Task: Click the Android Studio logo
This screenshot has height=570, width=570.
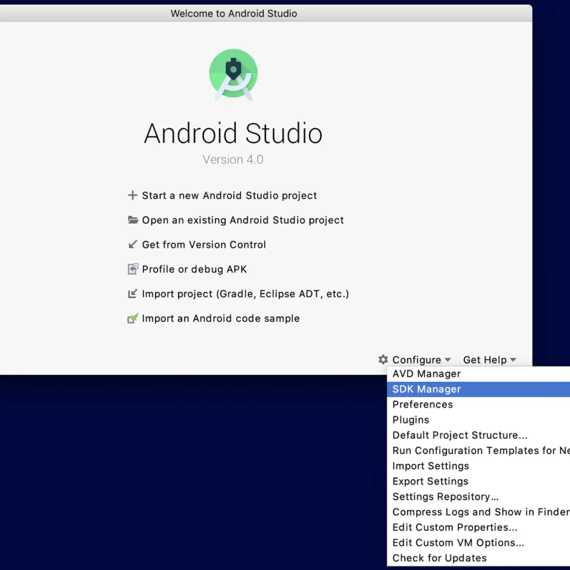Action: [233, 75]
